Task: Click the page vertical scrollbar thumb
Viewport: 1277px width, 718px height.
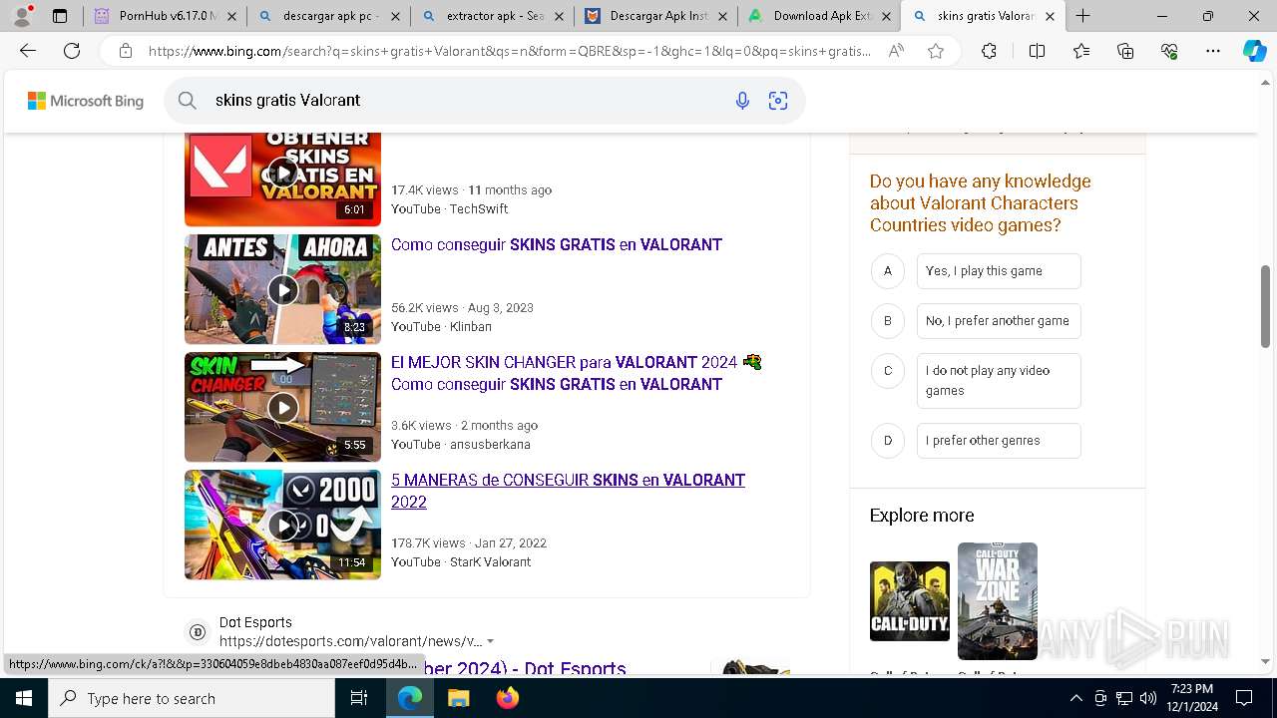Action: click(1266, 306)
